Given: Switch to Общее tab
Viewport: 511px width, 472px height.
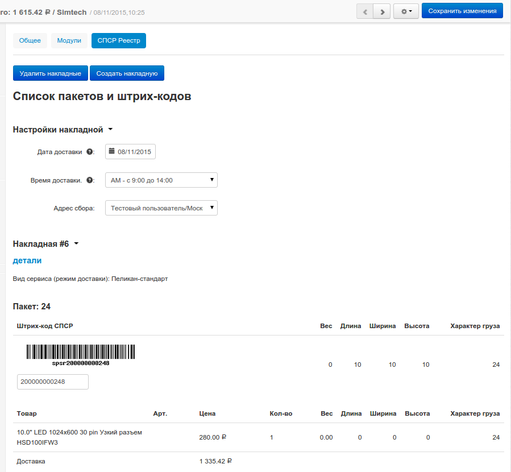Looking at the screenshot, I should tap(30, 41).
